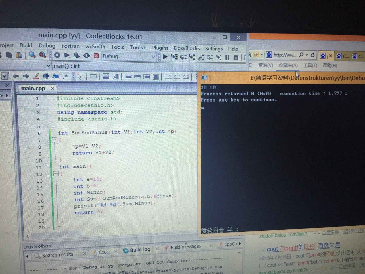This screenshot has height=274, width=365.
Task: Close the Management side panel with its X
Action: [x=7, y=85]
